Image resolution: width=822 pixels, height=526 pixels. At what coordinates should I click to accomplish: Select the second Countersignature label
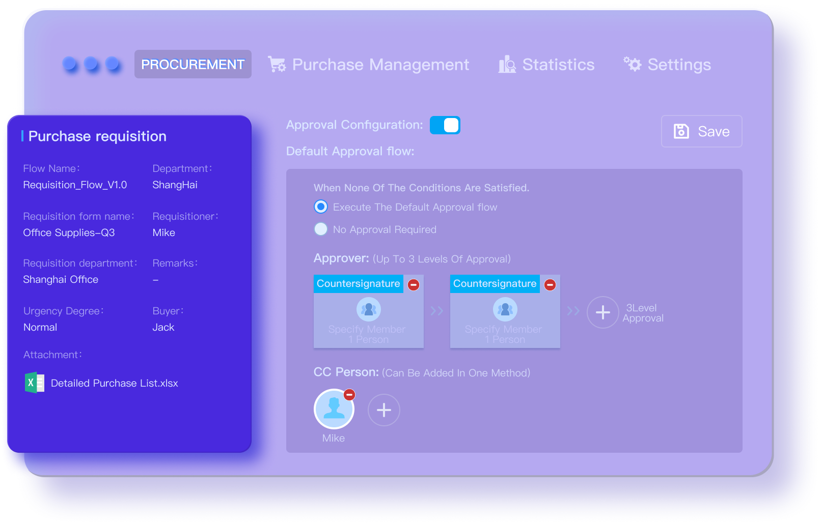(x=495, y=284)
